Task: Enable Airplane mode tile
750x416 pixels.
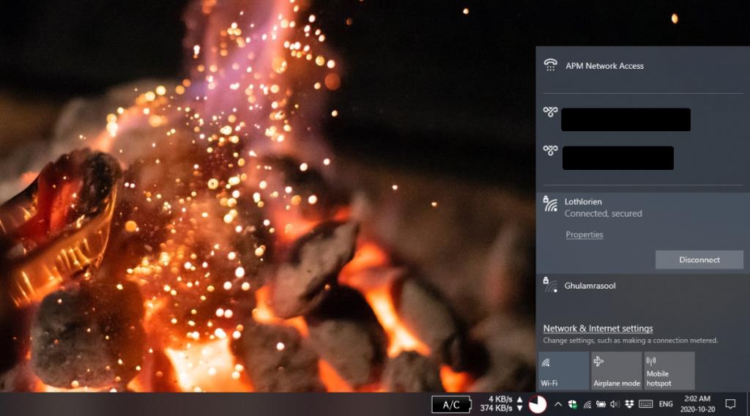Action: (x=616, y=371)
